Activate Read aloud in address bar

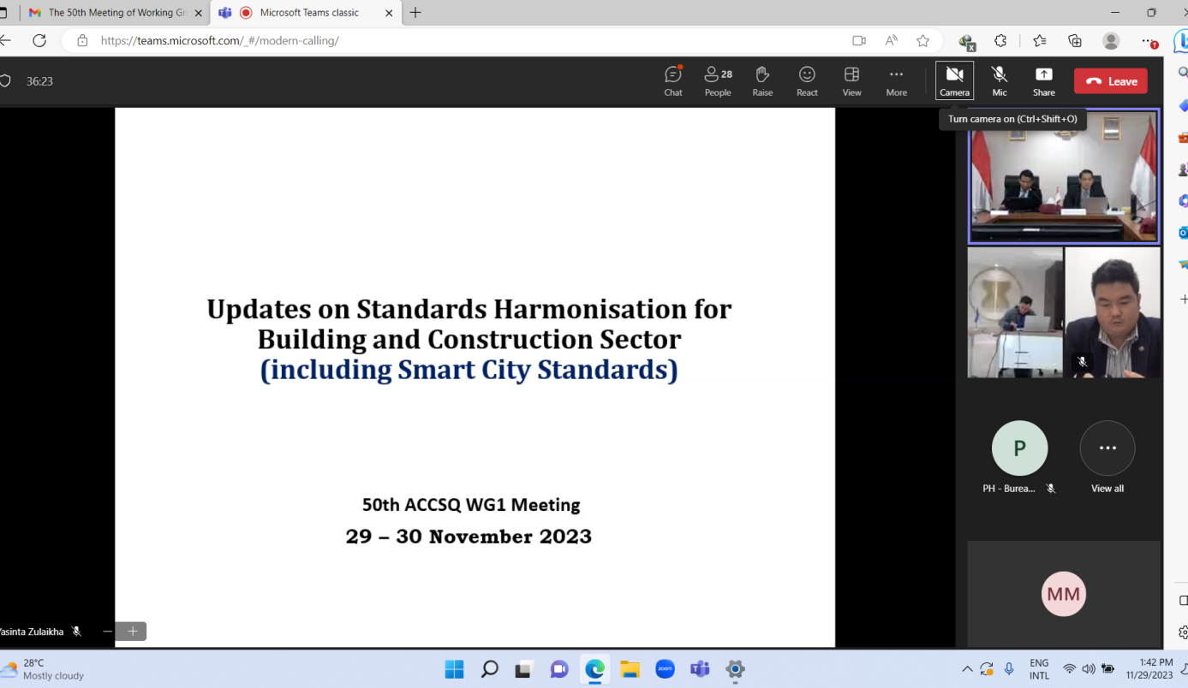(x=892, y=40)
